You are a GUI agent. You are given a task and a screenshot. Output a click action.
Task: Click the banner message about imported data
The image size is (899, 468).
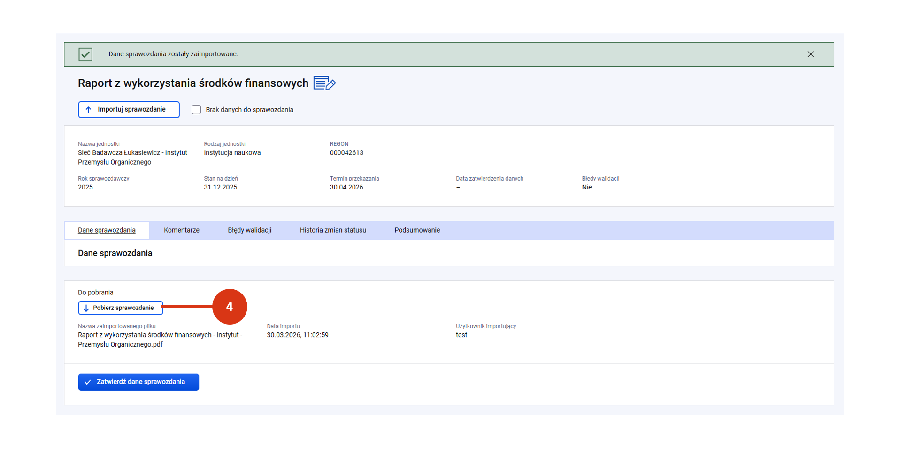pyautogui.click(x=173, y=54)
